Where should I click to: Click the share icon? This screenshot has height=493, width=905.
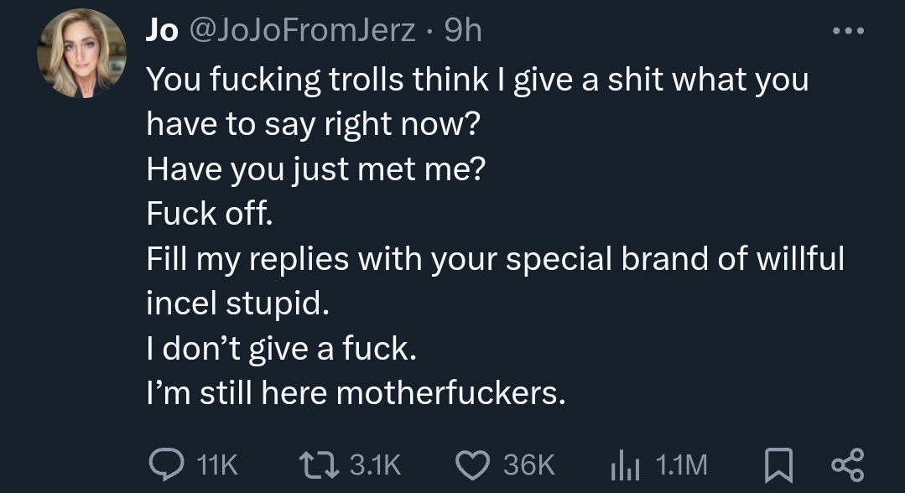(845, 463)
